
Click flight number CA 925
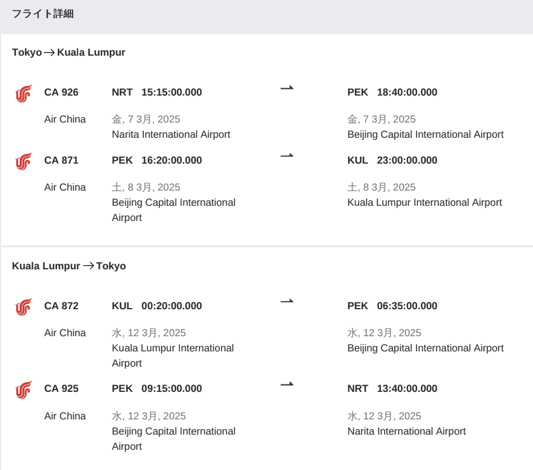(61, 388)
